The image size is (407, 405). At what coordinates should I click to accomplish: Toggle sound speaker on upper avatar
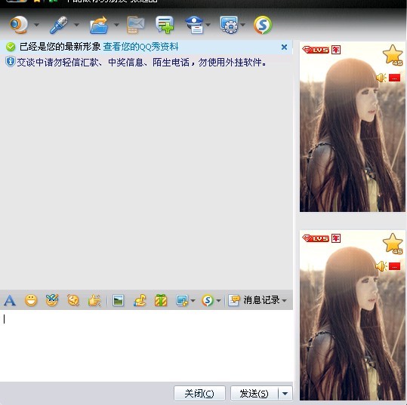[x=381, y=78]
